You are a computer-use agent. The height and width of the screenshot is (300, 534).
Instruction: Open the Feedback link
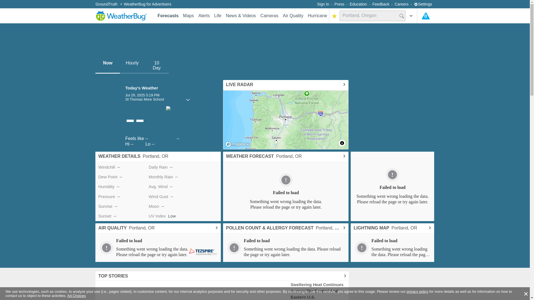381,4
